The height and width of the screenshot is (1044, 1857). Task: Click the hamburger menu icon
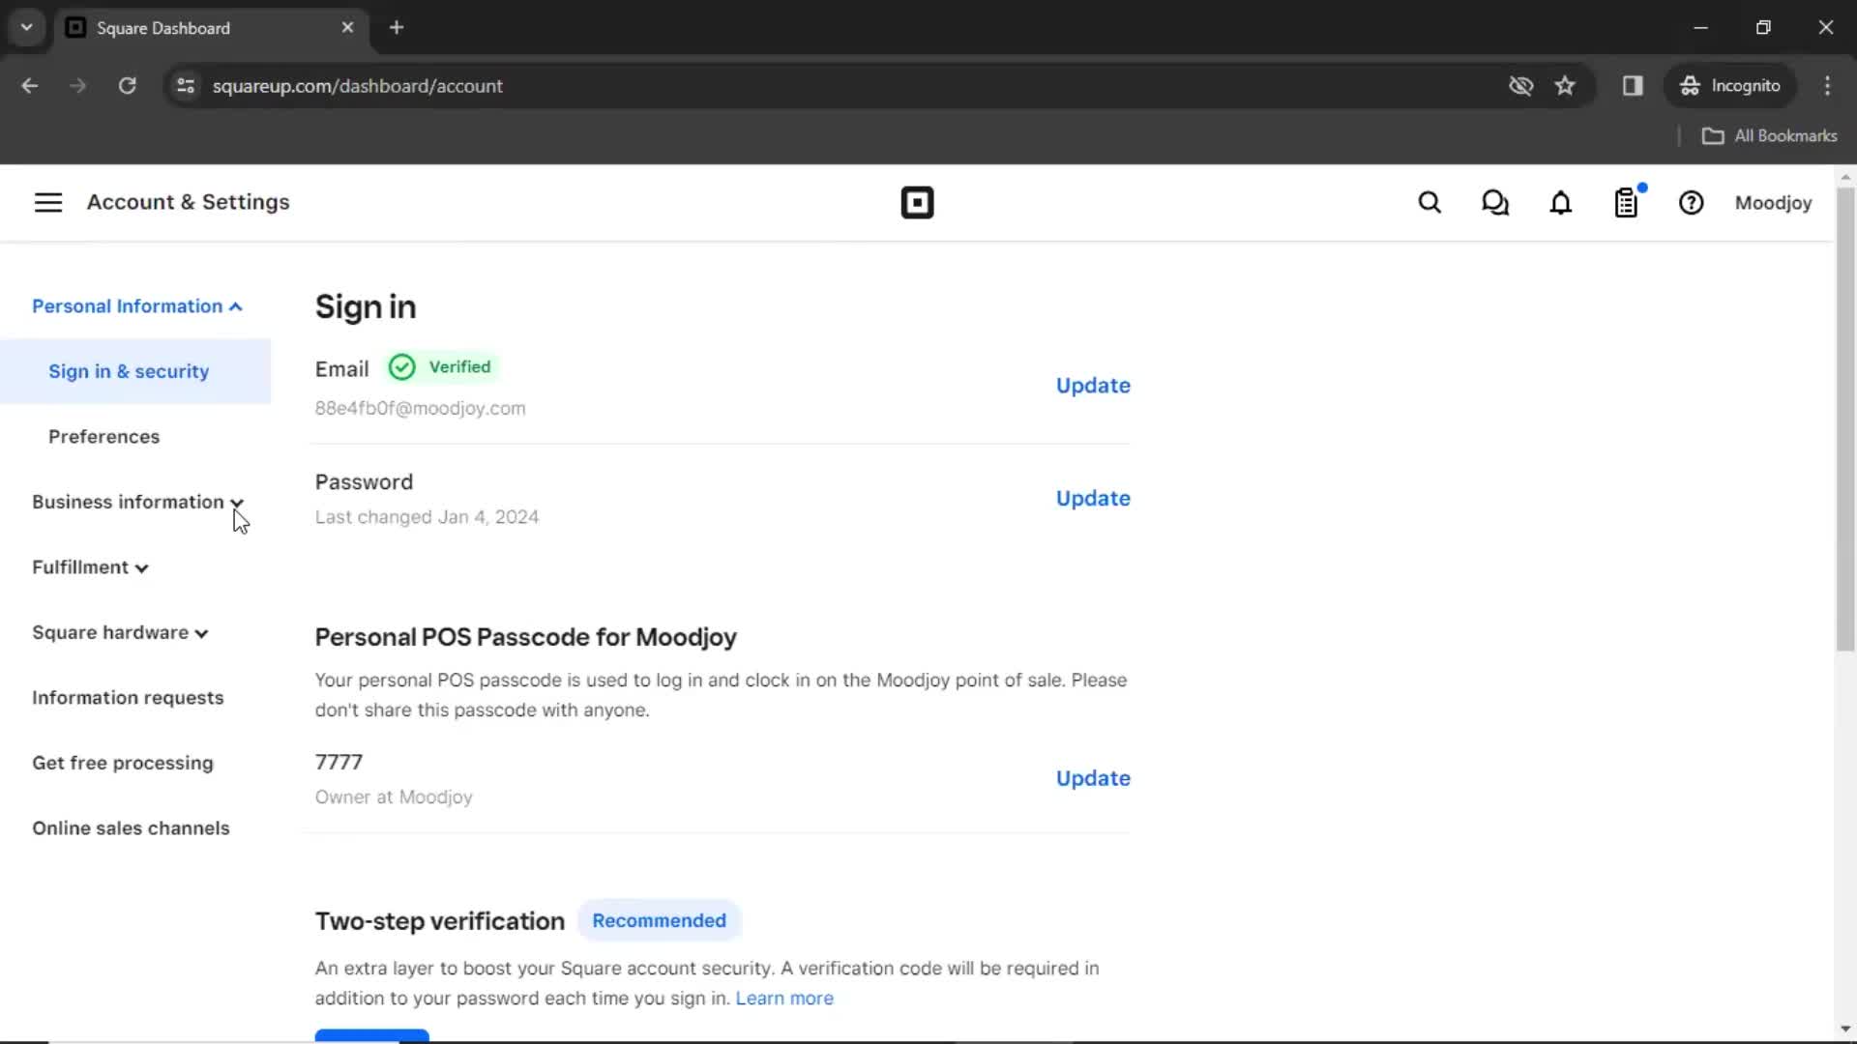click(x=45, y=201)
